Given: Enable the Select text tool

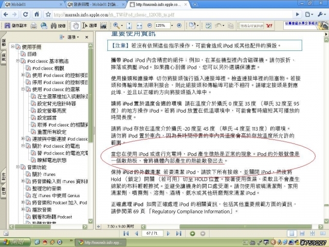Looking at the screenshot, I should pyautogui.click(x=89, y=26).
